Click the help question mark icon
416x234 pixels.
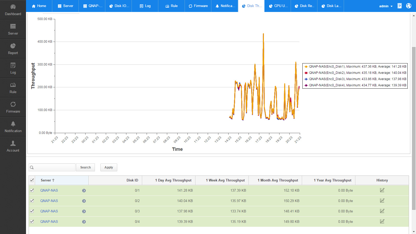click(x=400, y=6)
